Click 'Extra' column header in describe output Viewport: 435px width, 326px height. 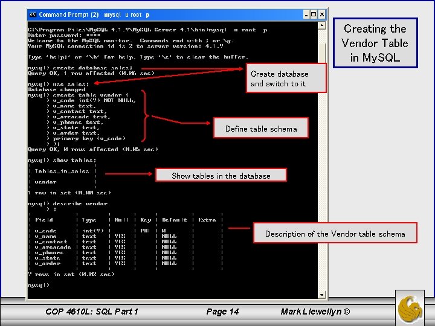(207, 220)
